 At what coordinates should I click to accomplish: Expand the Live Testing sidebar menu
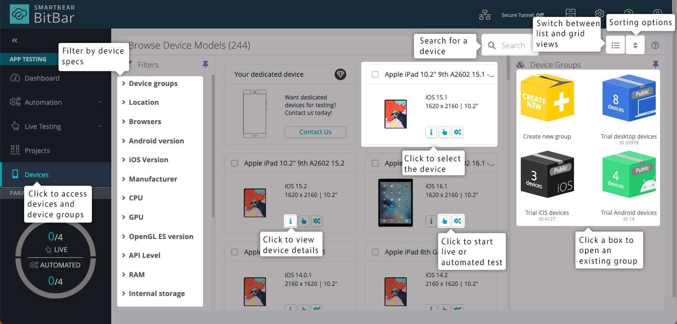click(x=56, y=127)
